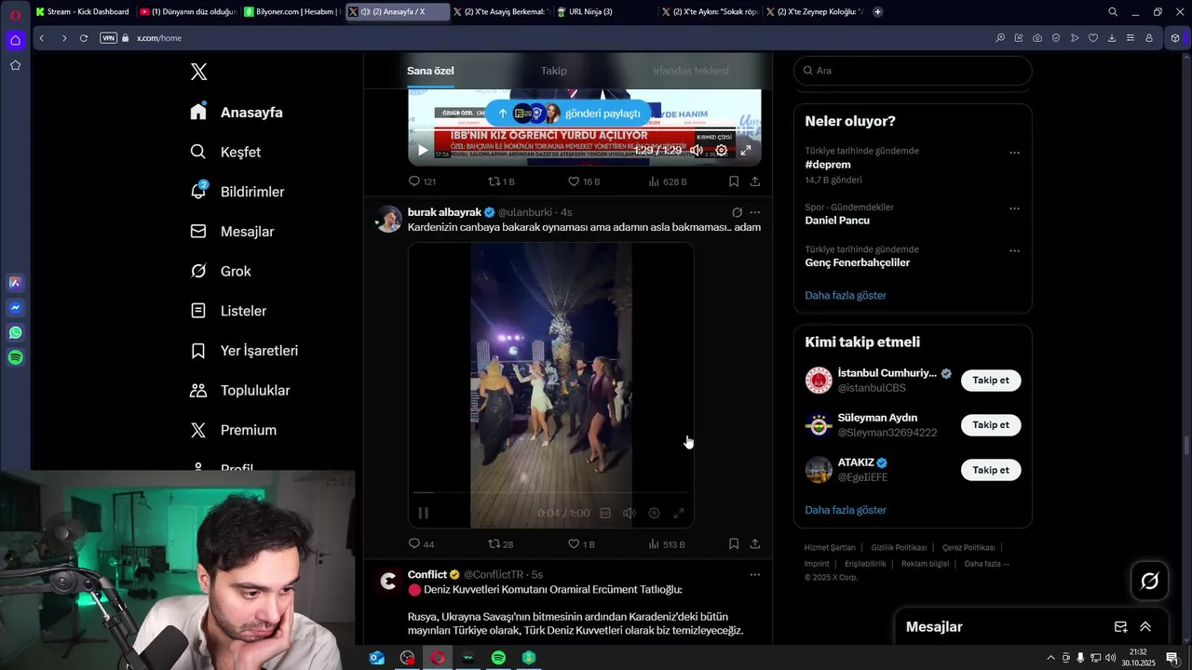Bookmark the top post with 628 B views
This screenshot has height=670, width=1192.
pyautogui.click(x=734, y=181)
